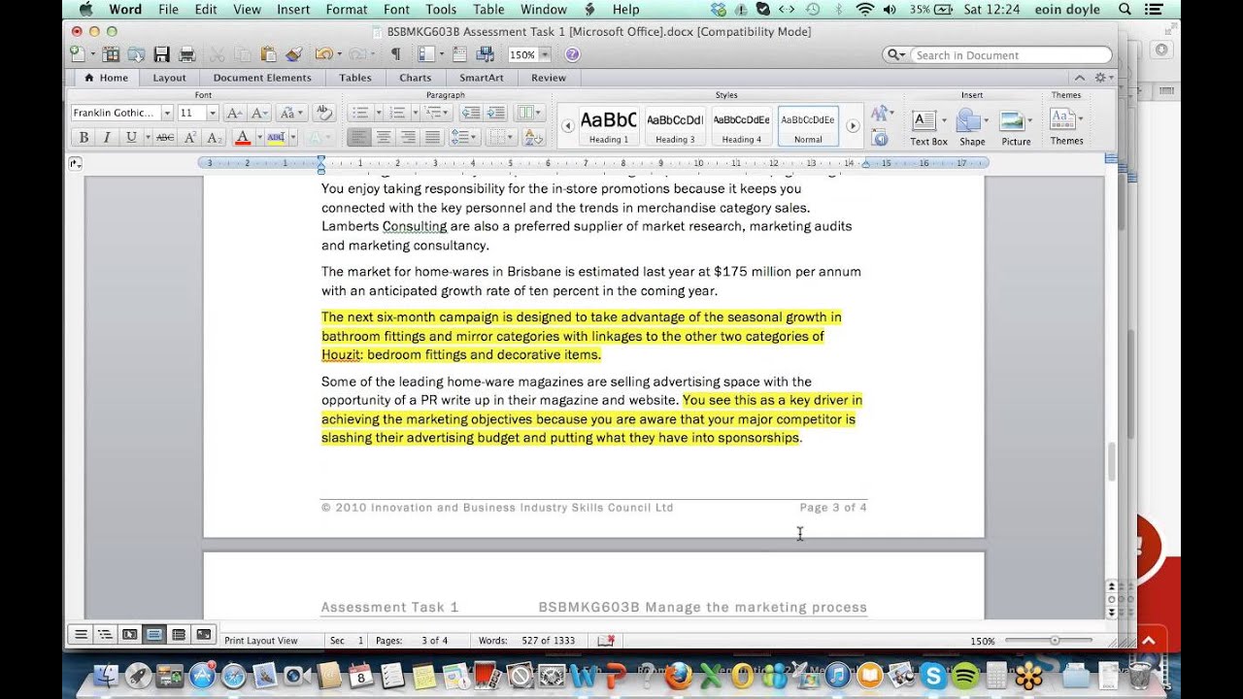Click the Shape insert icon
Viewport: 1243px width, 699px height.
pyautogui.click(x=968, y=120)
